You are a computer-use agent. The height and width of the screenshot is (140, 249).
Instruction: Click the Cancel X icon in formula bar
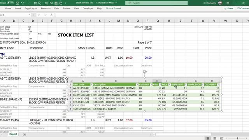coord(39,15)
